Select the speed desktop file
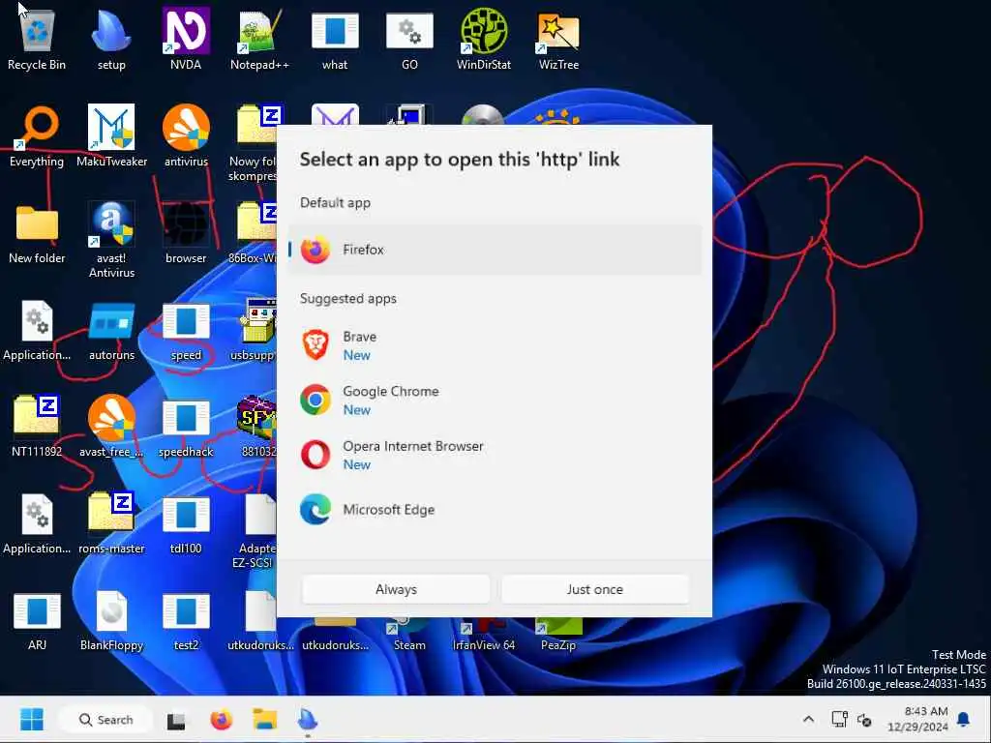Image resolution: width=991 pixels, height=743 pixels. [x=186, y=330]
